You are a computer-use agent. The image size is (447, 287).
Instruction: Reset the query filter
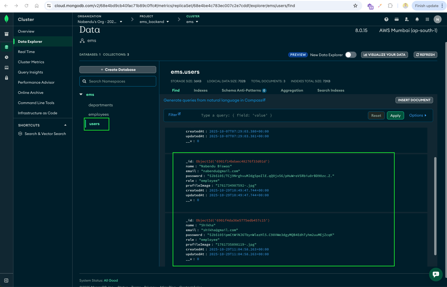tap(376, 115)
